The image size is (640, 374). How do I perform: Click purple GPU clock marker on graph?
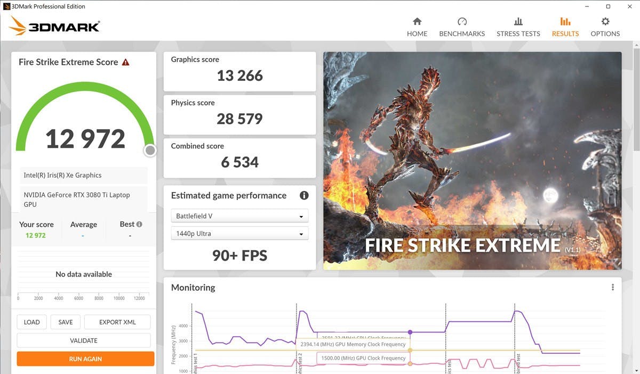(410, 332)
